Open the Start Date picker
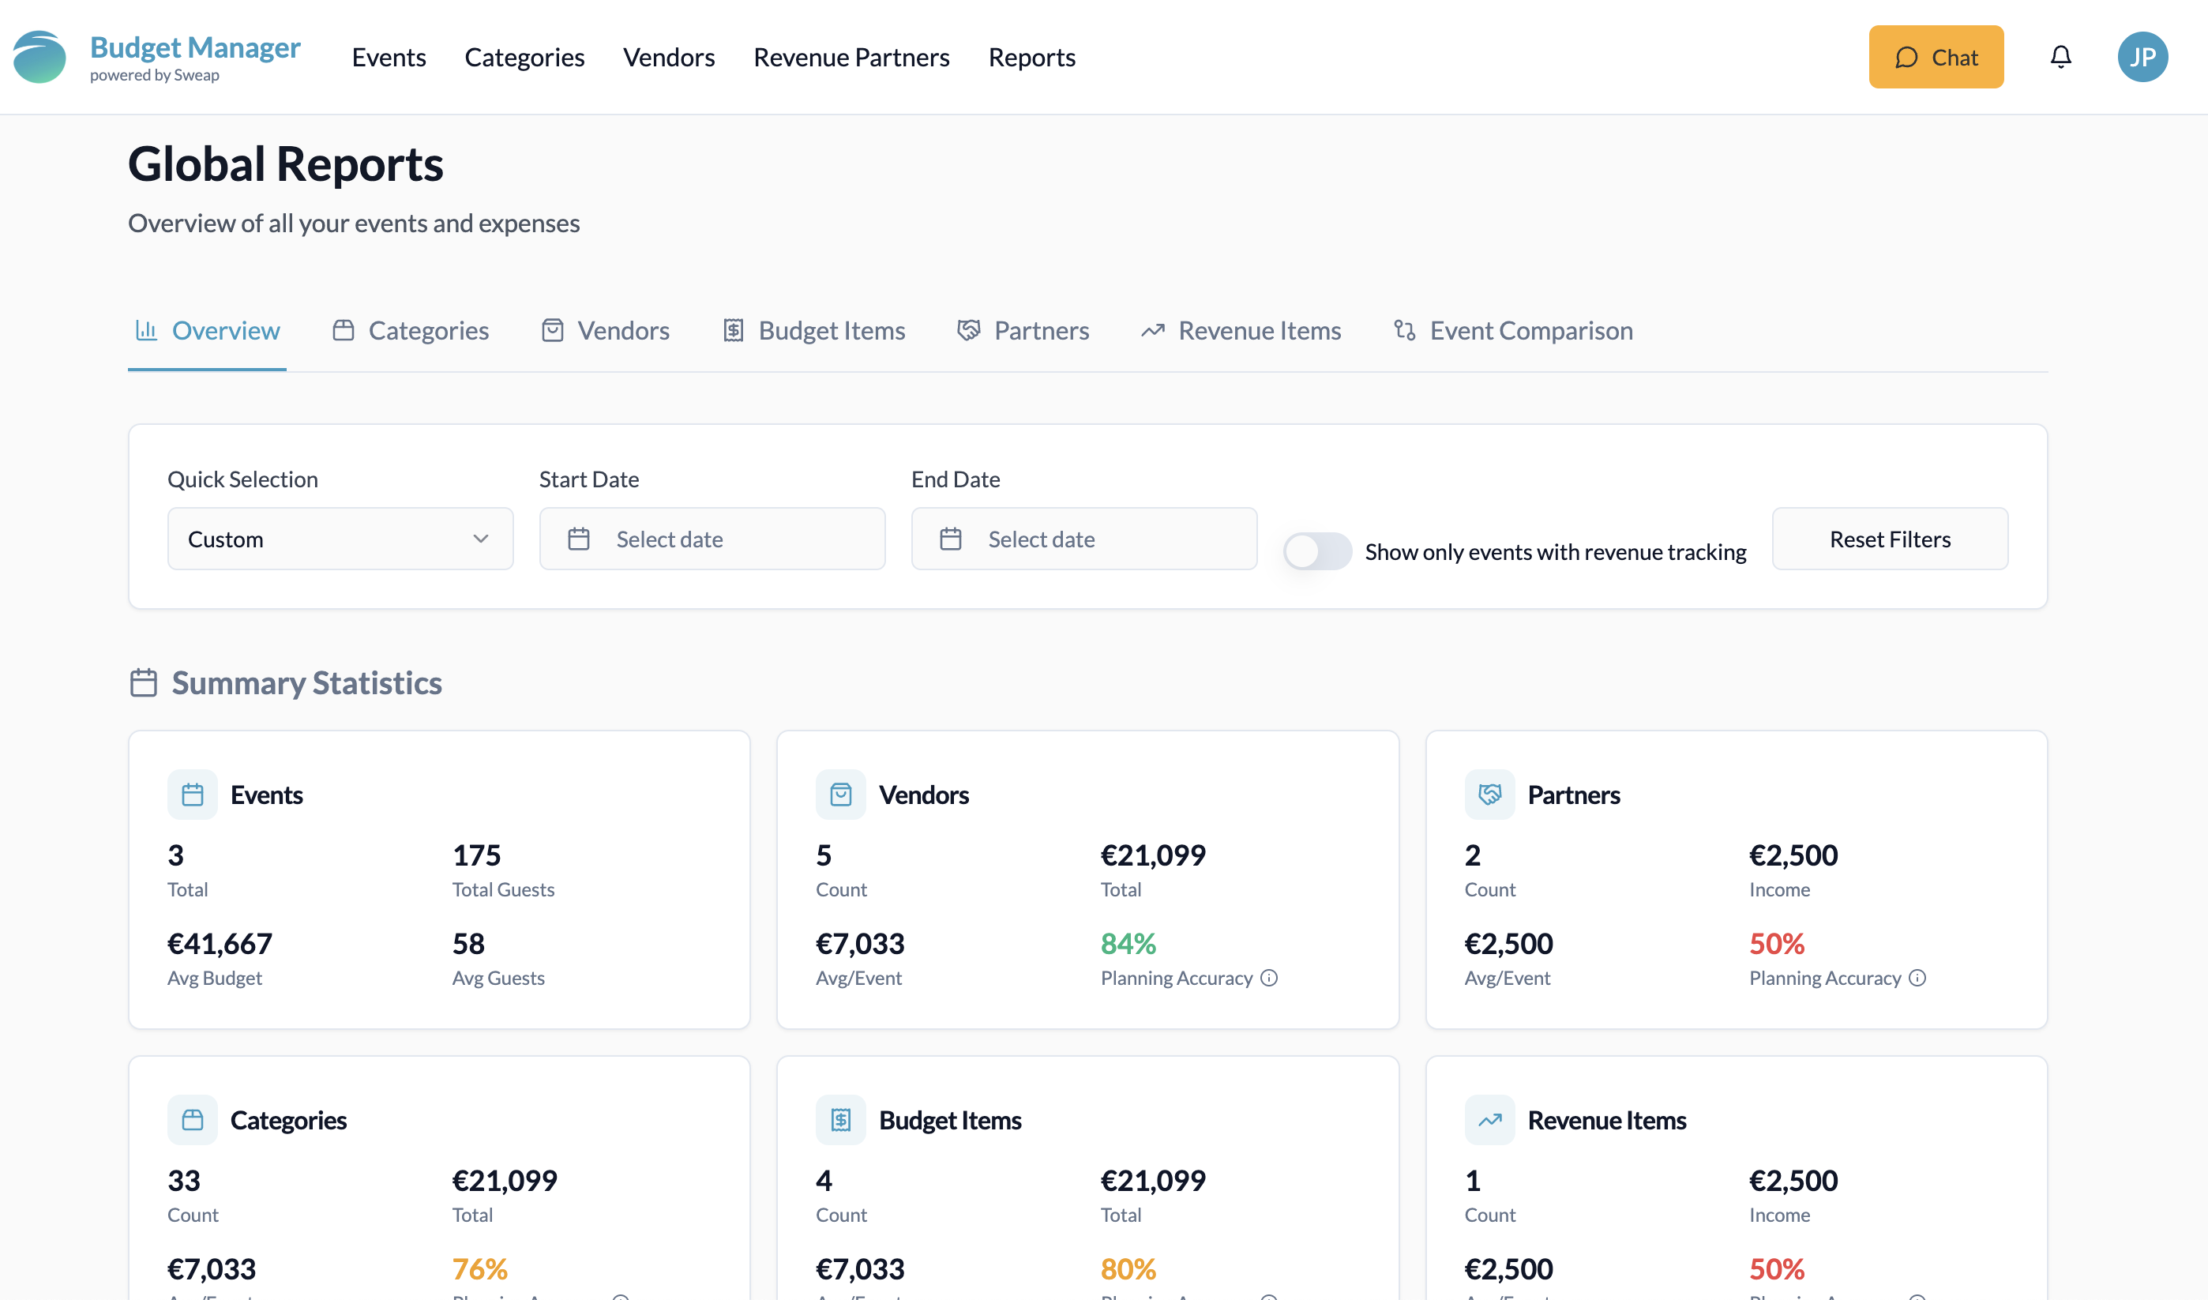The image size is (2208, 1300). pyautogui.click(x=712, y=539)
